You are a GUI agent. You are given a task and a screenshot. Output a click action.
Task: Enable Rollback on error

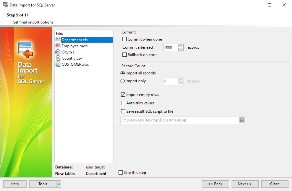124,54
